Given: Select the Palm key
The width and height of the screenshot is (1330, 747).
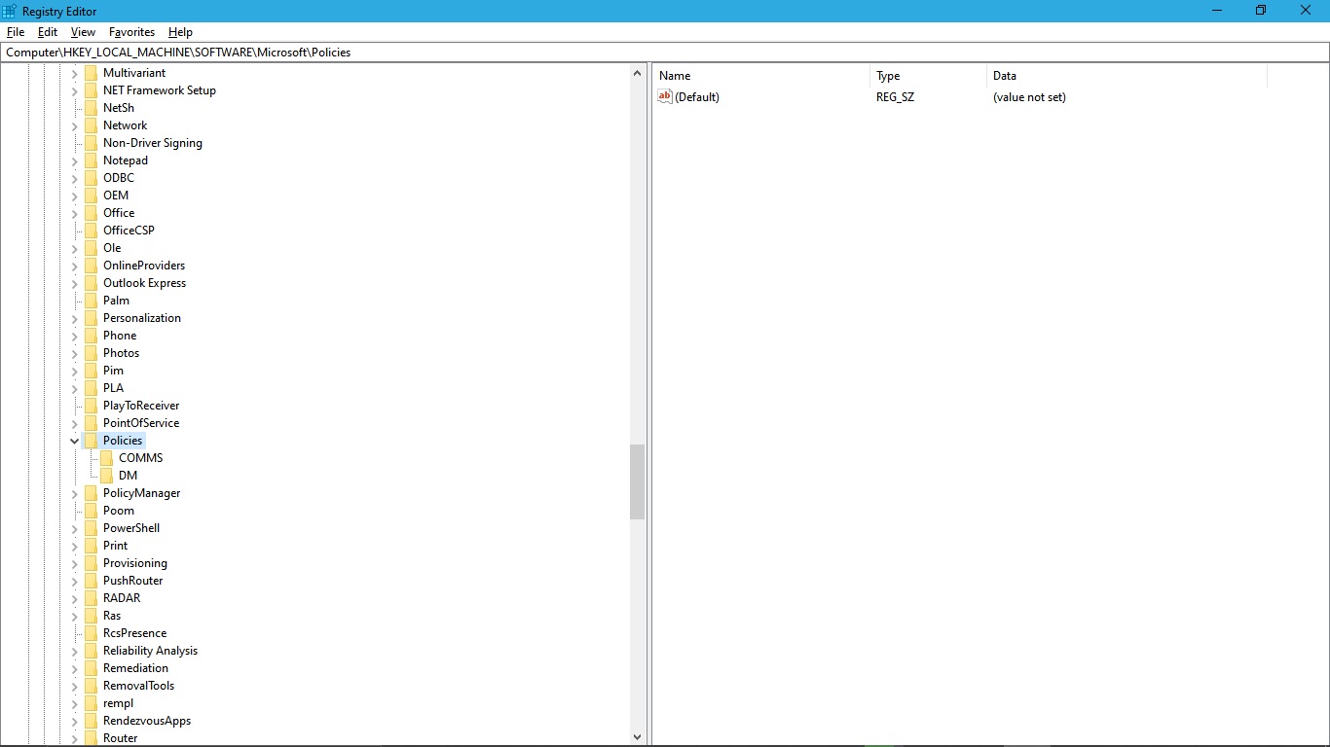Looking at the screenshot, I should (x=116, y=301).
